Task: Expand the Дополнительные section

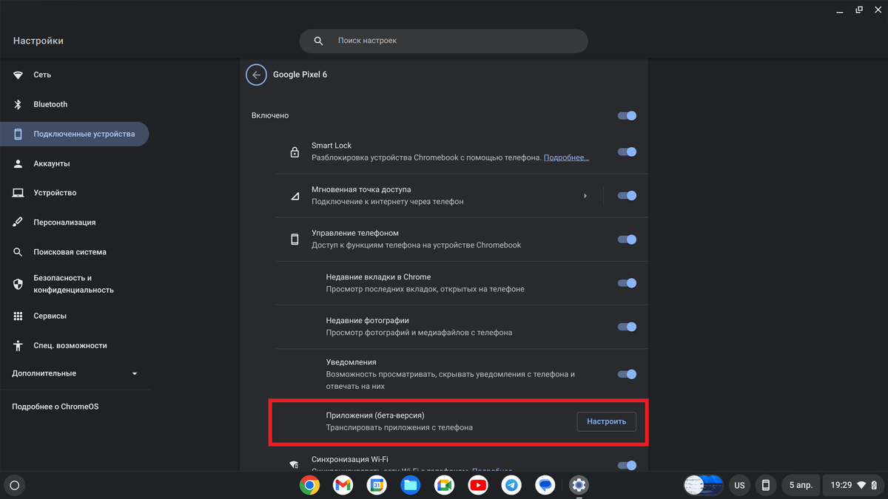Action: 75,373
